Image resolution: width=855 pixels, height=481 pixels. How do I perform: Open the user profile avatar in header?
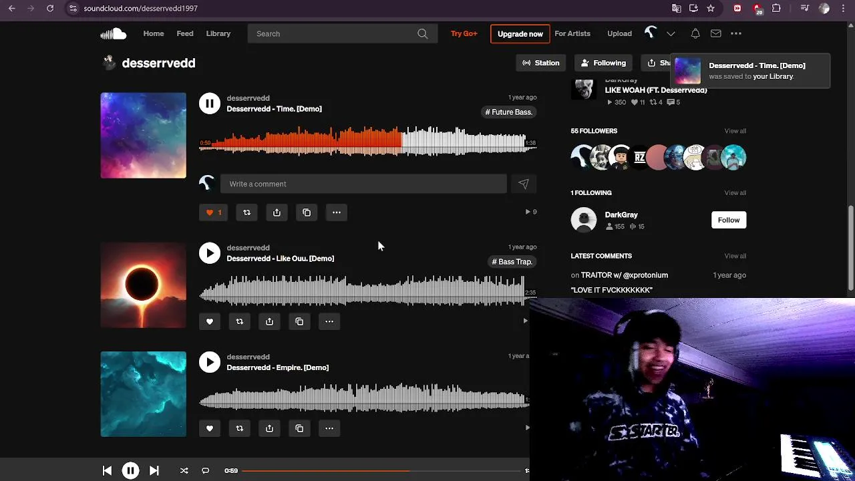click(651, 33)
